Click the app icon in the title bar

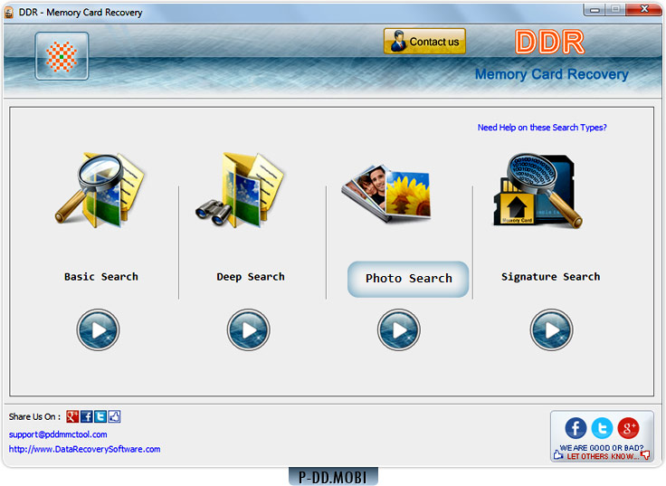(9, 13)
